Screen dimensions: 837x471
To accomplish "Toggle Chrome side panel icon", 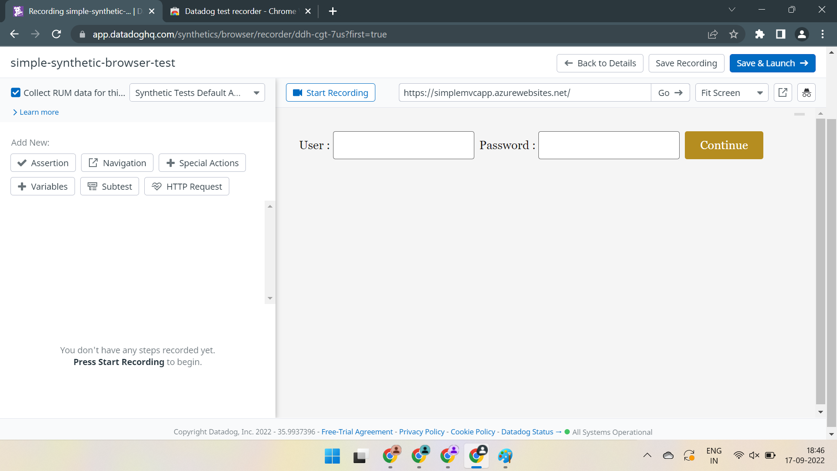I will (781, 34).
